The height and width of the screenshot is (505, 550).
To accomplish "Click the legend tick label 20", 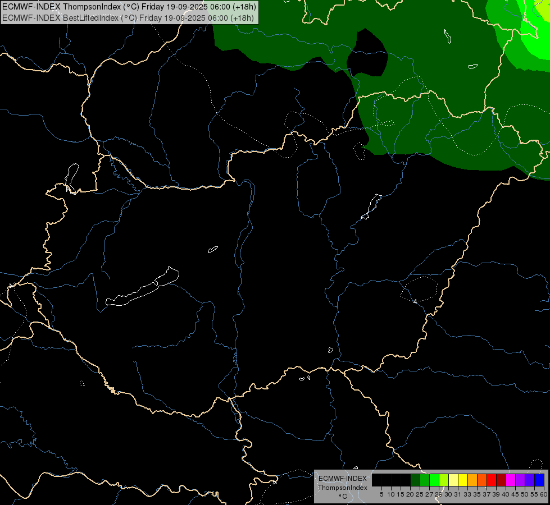I will (411, 494).
